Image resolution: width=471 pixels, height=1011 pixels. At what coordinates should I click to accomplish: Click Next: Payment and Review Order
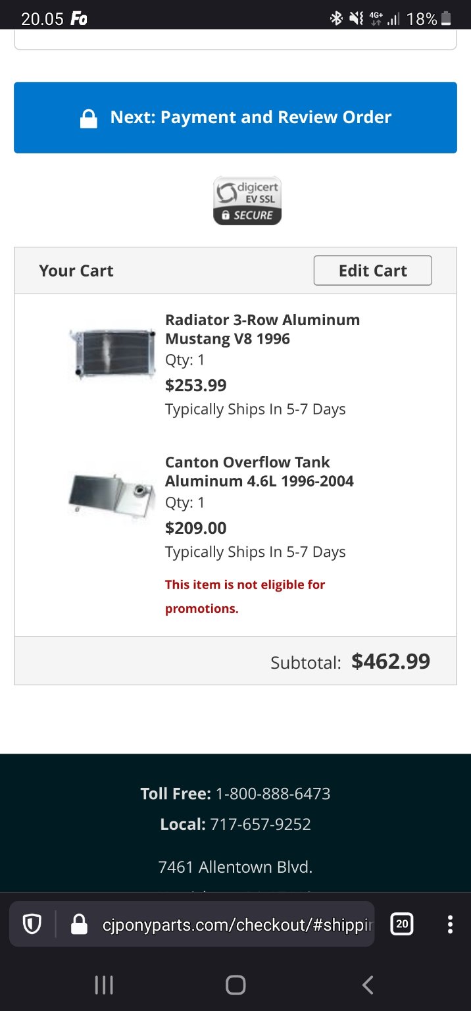click(x=251, y=118)
